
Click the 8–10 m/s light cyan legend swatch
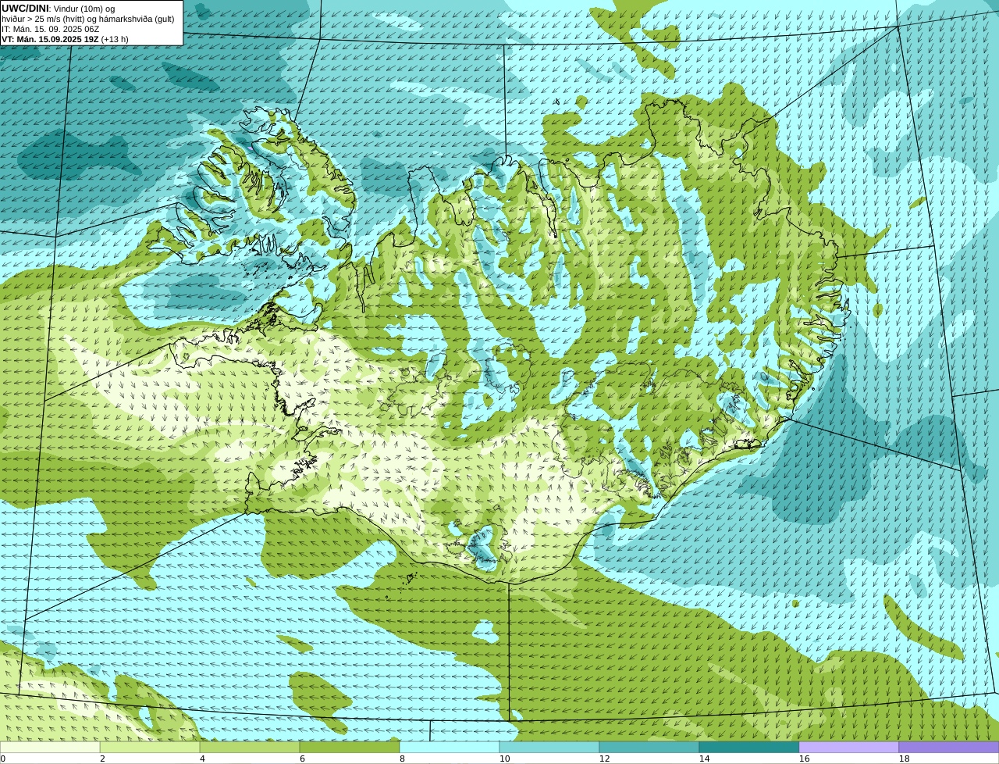pos(450,747)
